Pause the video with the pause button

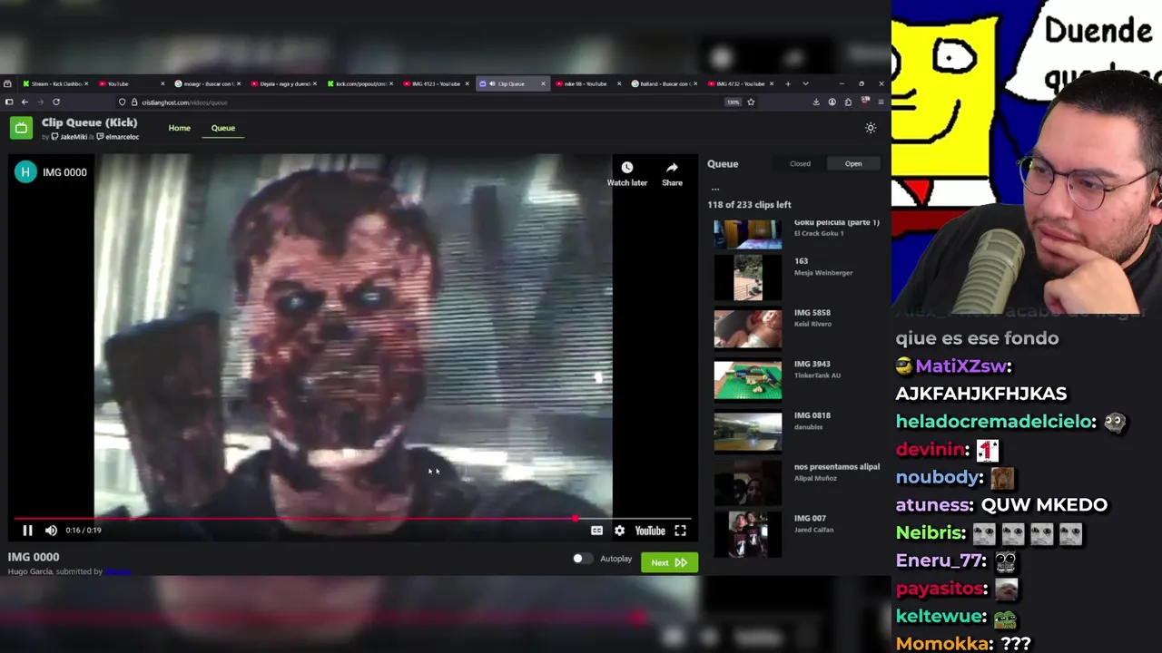tap(27, 531)
